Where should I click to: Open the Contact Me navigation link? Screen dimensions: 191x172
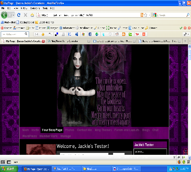[x=84, y=130]
